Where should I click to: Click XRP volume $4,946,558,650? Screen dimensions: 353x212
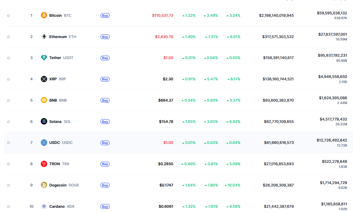click(x=332, y=77)
